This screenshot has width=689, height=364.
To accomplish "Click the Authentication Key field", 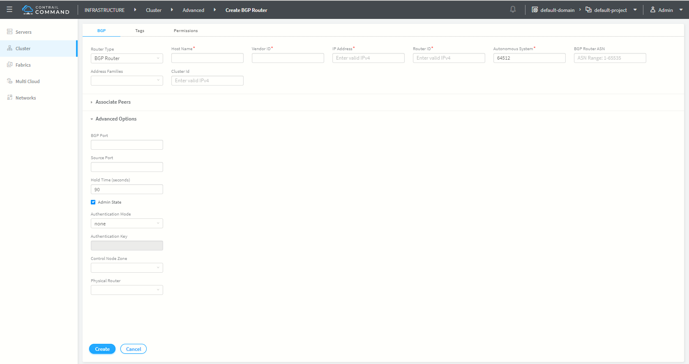I will pos(127,246).
